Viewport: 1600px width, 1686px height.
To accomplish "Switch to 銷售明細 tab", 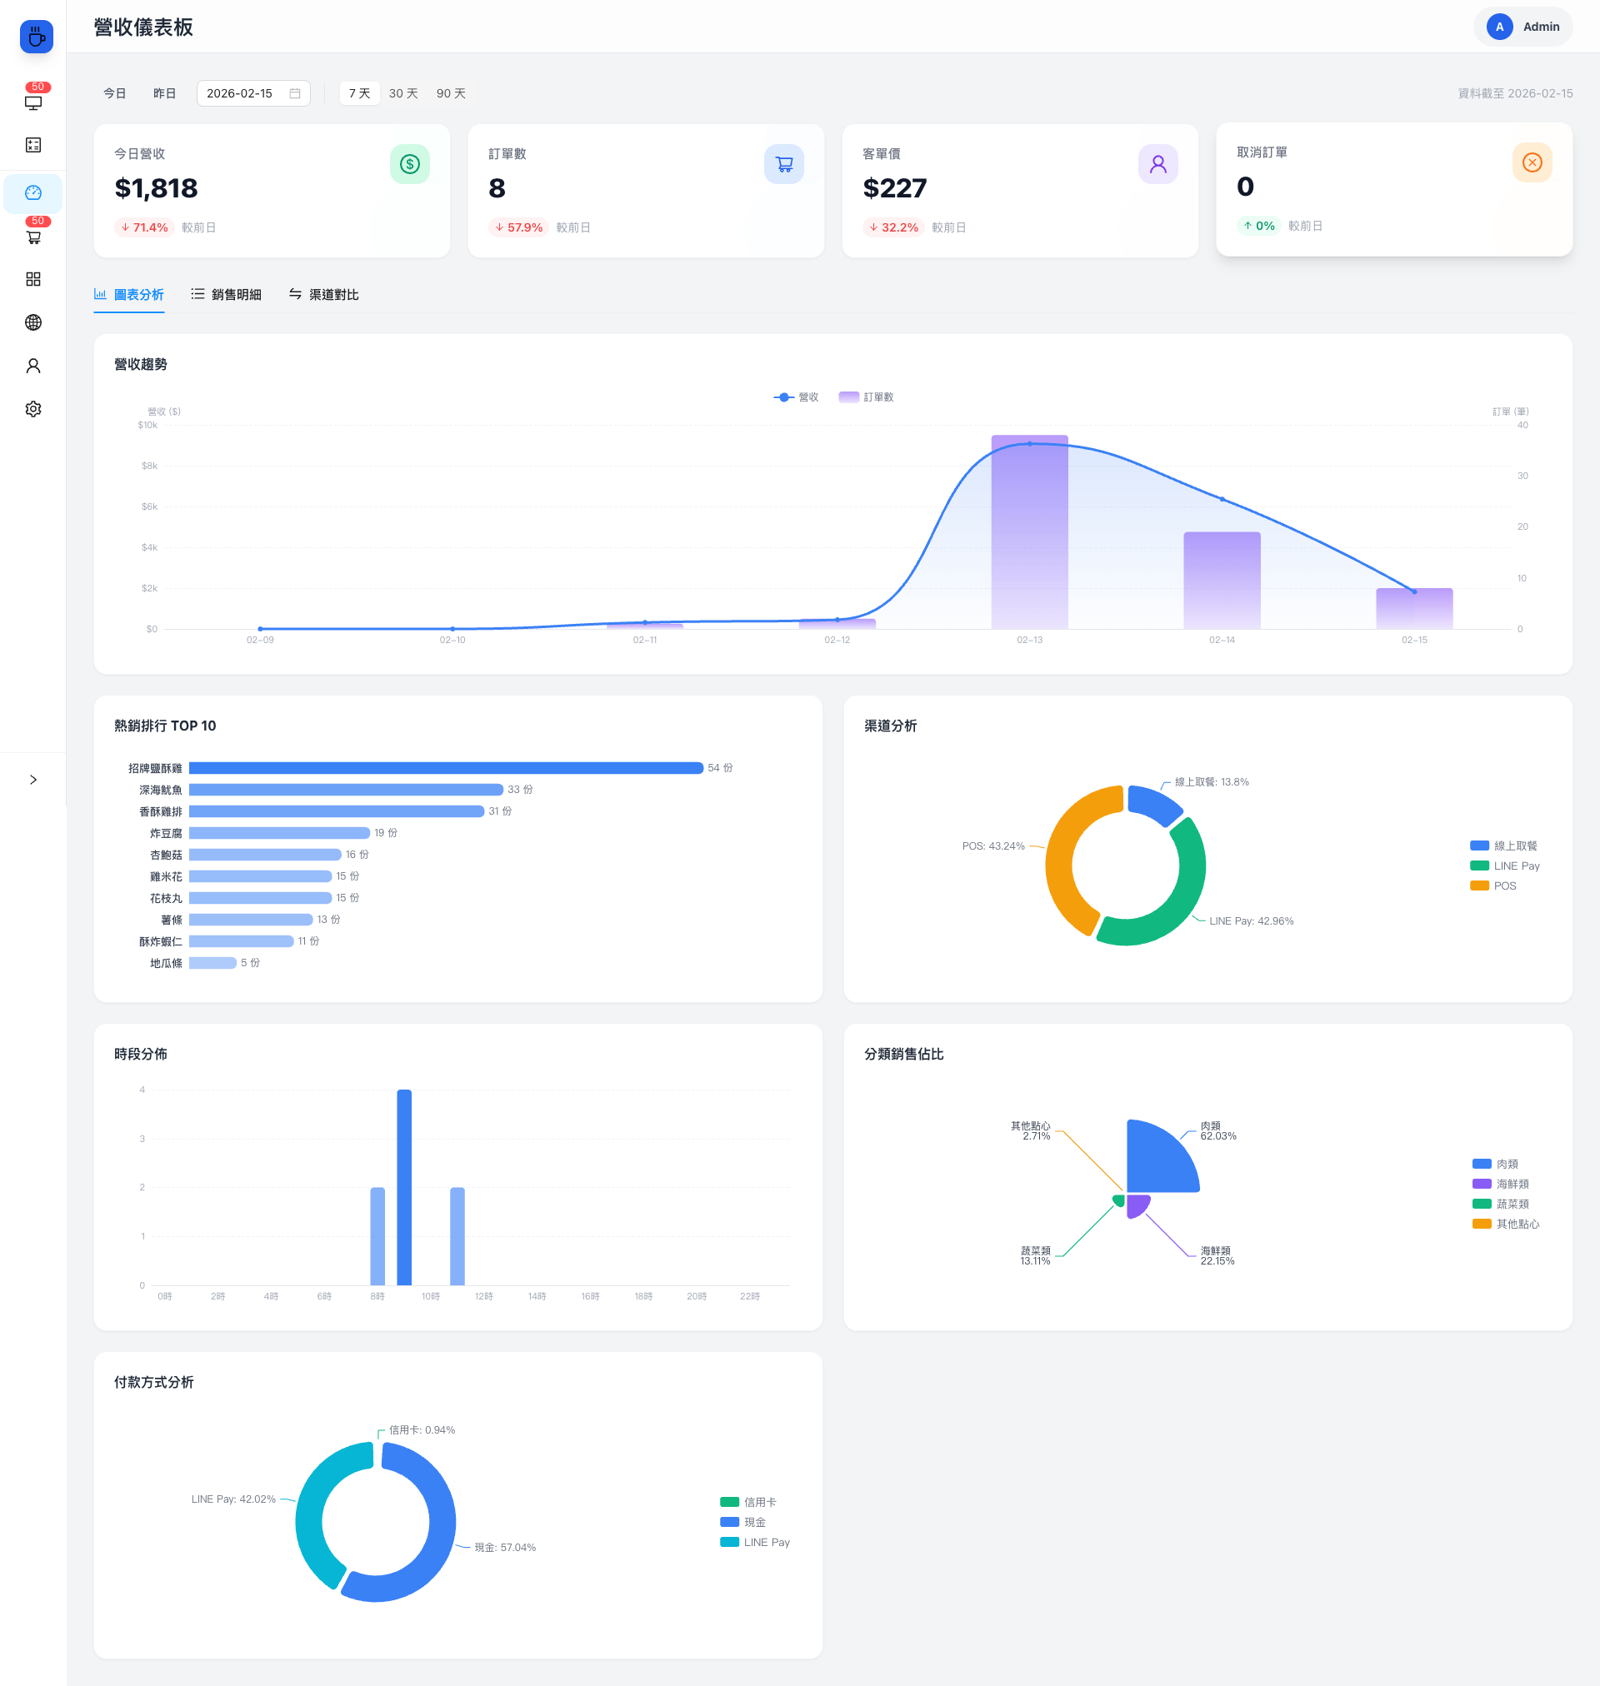I will click(226, 295).
